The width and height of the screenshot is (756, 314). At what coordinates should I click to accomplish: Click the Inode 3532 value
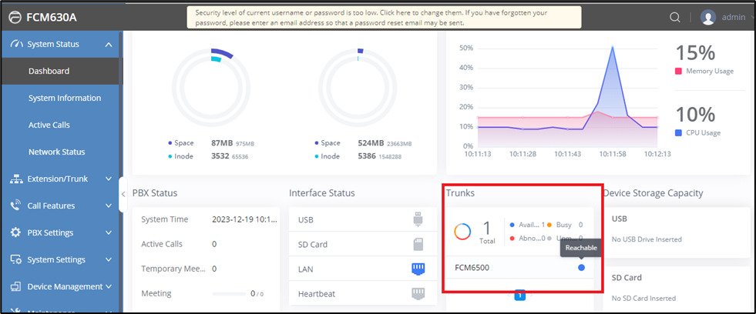pos(220,156)
